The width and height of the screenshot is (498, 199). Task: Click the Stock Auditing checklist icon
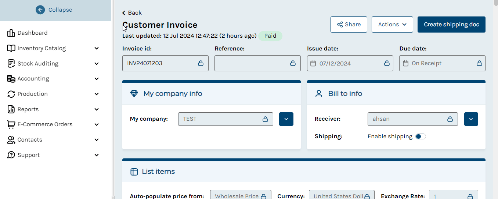point(11,64)
